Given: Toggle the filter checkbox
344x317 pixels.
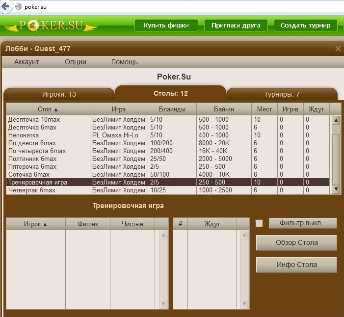Looking at the screenshot, I should click(x=259, y=223).
